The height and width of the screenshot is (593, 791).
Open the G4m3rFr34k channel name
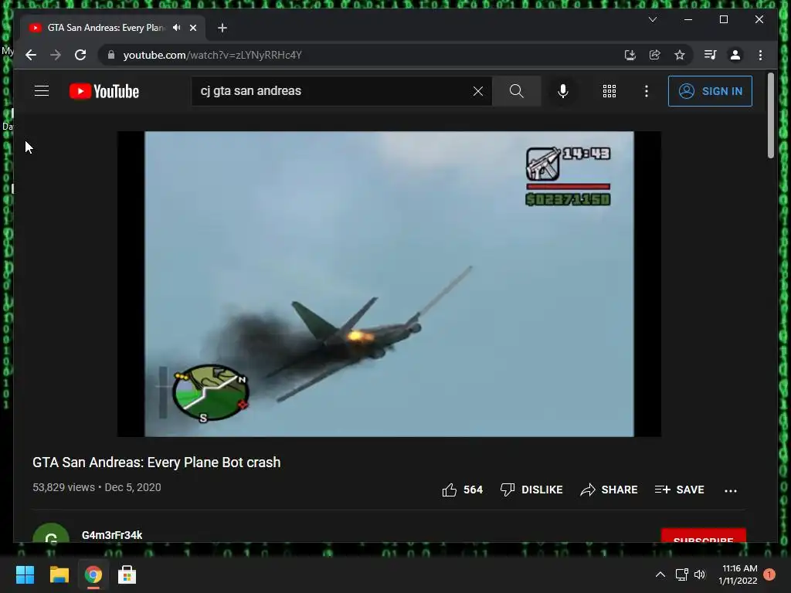[112, 535]
